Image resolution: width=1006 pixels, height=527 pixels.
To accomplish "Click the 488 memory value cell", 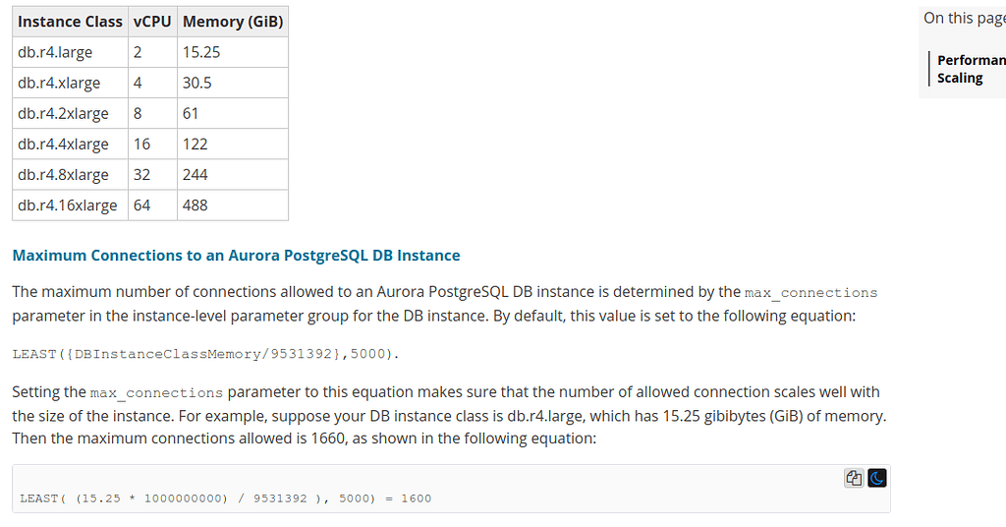I will (x=233, y=205).
